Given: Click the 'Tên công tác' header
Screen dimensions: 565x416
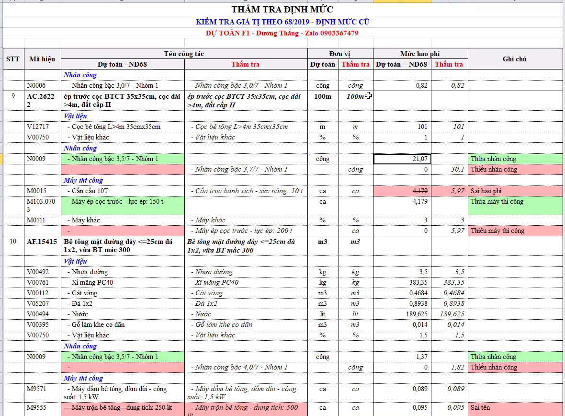Looking at the screenshot, I should [x=184, y=54].
